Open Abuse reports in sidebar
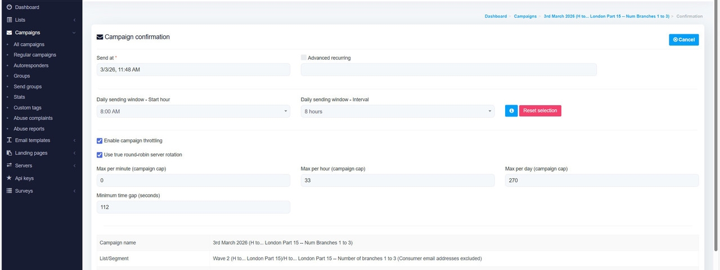This screenshot has width=720, height=270. [29, 129]
